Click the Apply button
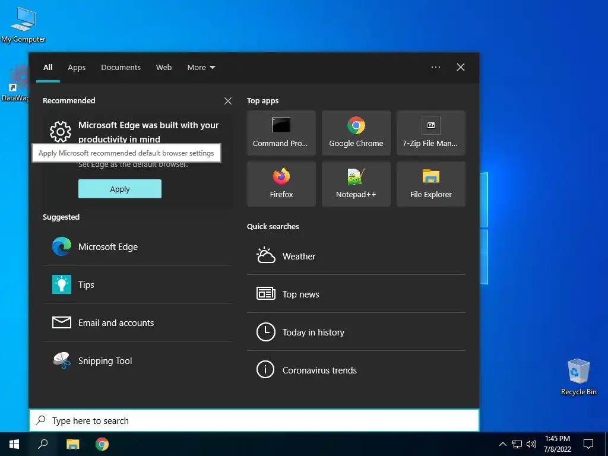Viewport: 608px width, 456px height. pos(120,189)
